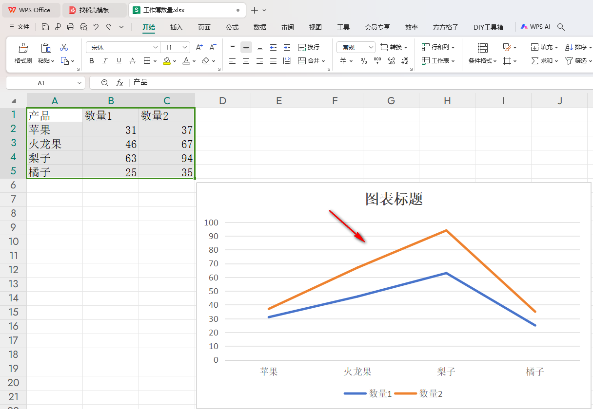Open the font name dropdown 宋体
593x409 pixels.
(x=156, y=47)
